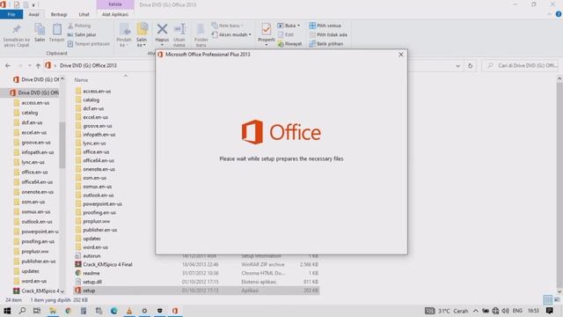563x317 pixels.
Task: Click the Salin copy icon in Clipboard group
Action: click(40, 29)
